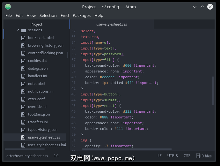Click the files icon in status bar

(198, 156)
